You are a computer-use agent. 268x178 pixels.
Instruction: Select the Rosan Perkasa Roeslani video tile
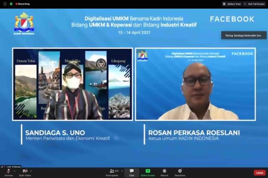tap(195, 84)
